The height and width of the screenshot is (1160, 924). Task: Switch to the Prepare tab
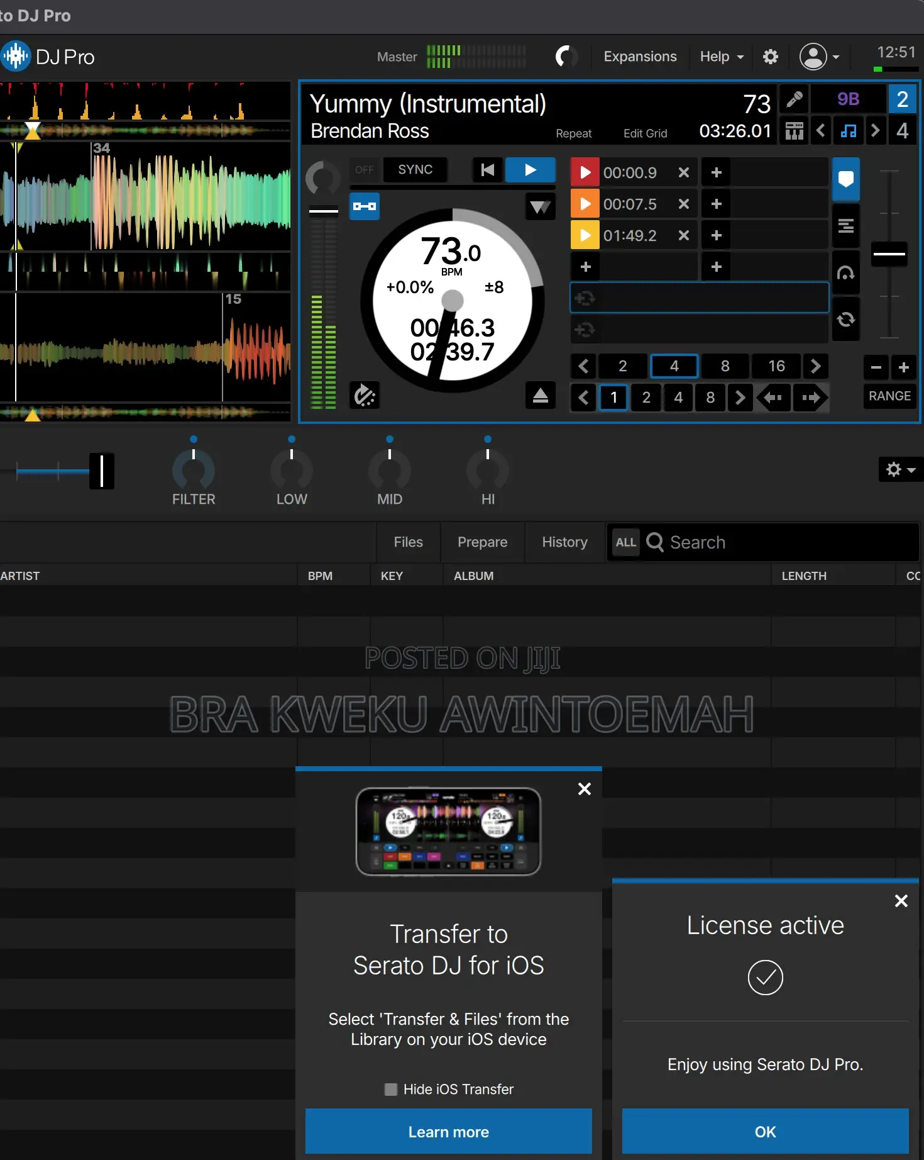coord(482,542)
